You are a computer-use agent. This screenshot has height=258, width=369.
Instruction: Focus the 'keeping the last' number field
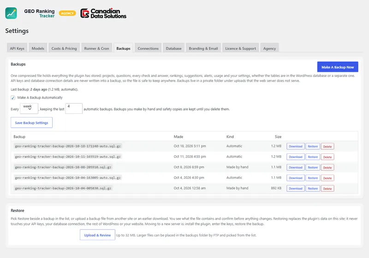pos(74,109)
